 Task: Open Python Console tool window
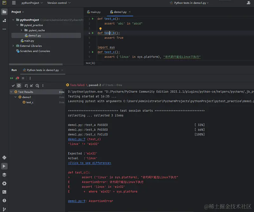pos(4,157)
